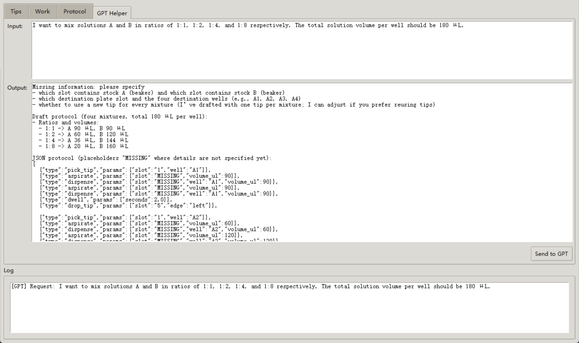Place cursor on 'Missing information' output line

(x=88, y=87)
